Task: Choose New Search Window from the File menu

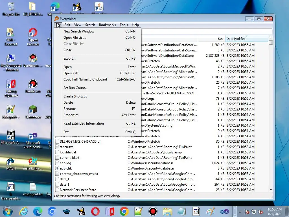Action: pos(98,31)
